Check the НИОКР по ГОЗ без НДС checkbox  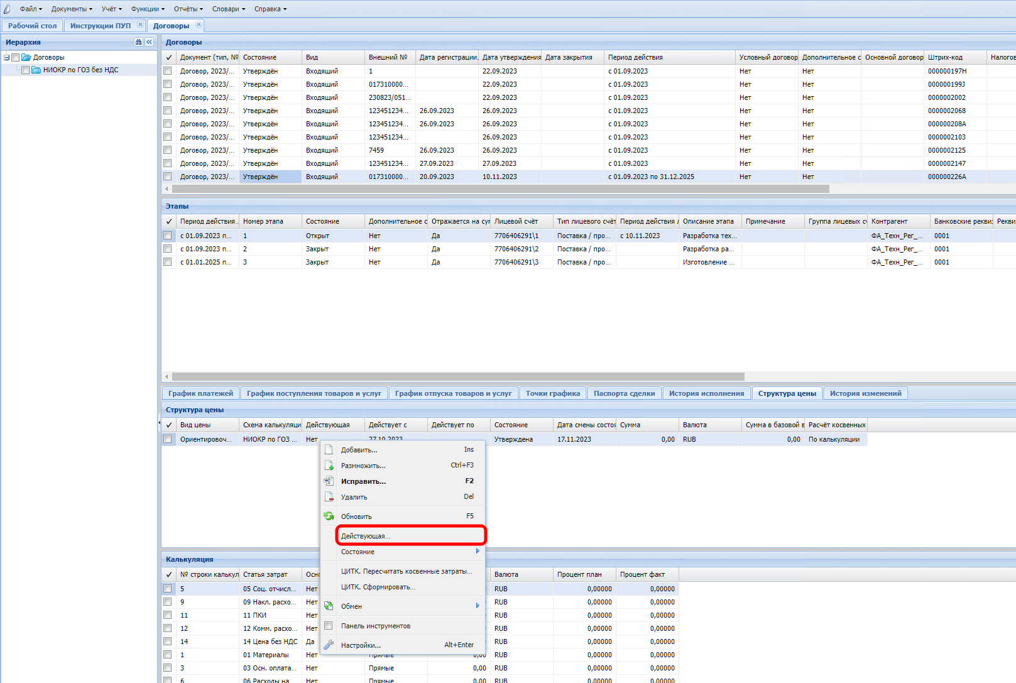tap(26, 70)
